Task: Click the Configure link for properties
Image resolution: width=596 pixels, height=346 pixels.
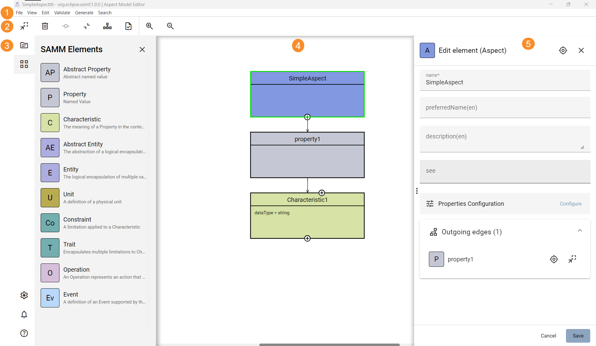Action: [571, 204]
